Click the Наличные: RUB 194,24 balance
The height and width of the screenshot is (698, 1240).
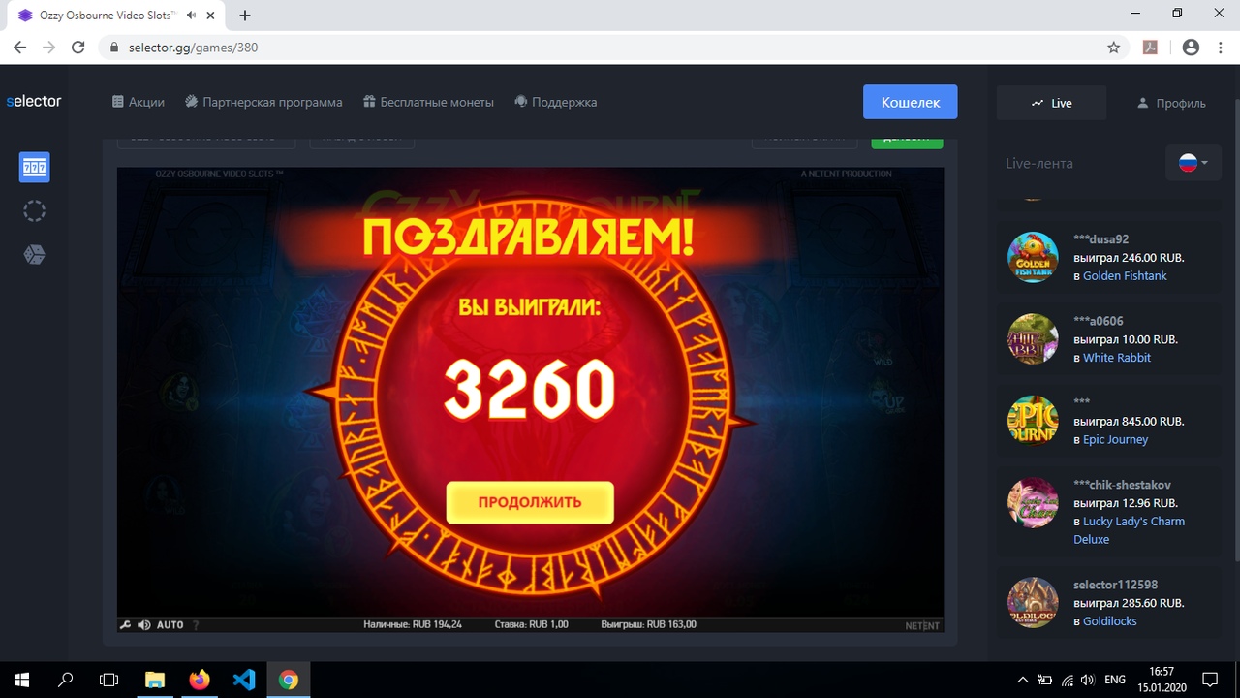(413, 625)
